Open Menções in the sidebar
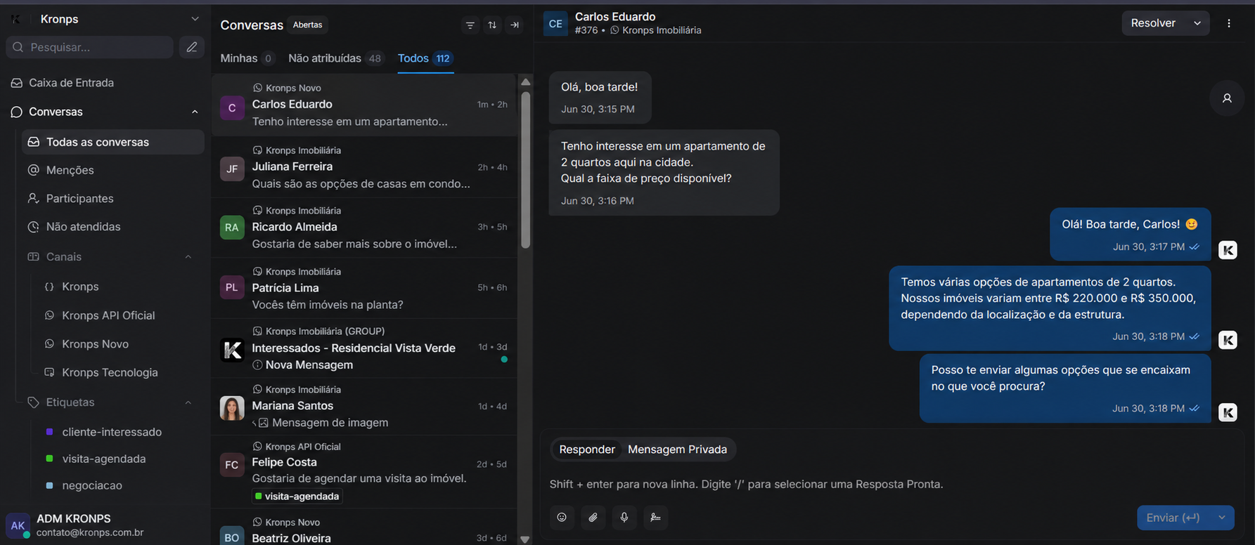Screen dimensions: 1255x545 coord(70,170)
